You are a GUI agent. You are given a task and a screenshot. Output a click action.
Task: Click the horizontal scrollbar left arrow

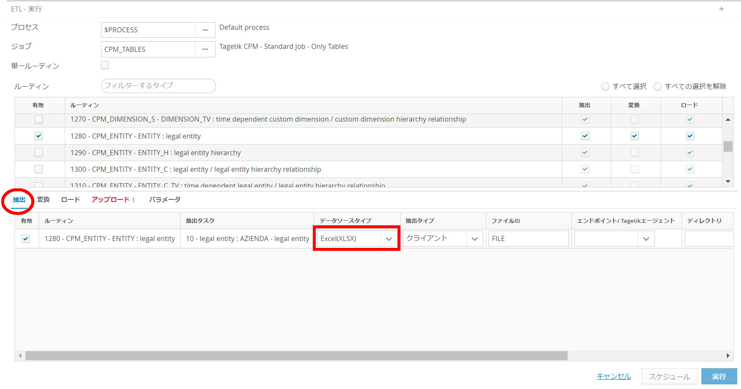click(20, 355)
